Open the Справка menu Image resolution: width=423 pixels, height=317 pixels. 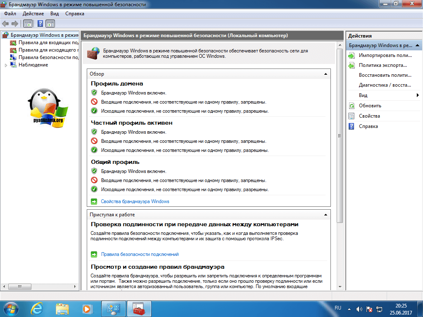coord(75,14)
